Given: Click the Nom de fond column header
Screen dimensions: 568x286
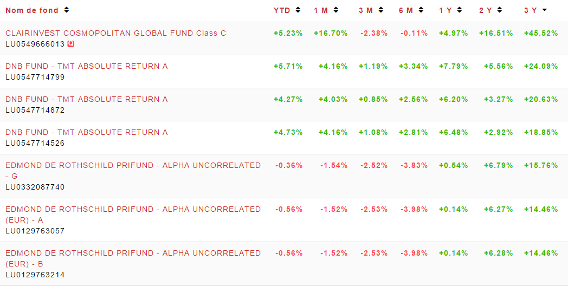Looking at the screenshot, I should 32,10.
